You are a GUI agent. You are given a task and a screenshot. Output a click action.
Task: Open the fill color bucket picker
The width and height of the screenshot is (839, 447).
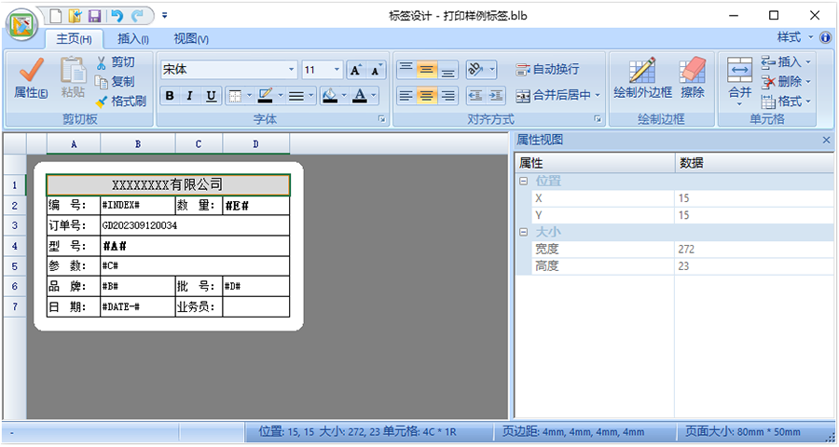pos(329,96)
